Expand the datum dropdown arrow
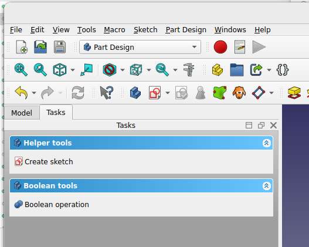 click(x=271, y=93)
